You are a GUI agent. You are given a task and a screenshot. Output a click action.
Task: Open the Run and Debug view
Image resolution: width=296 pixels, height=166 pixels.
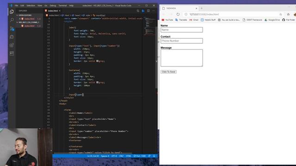(12, 37)
